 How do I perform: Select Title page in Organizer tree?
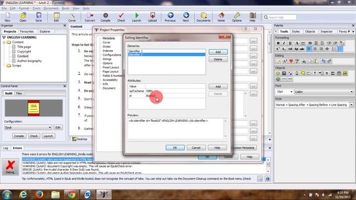[24, 47]
